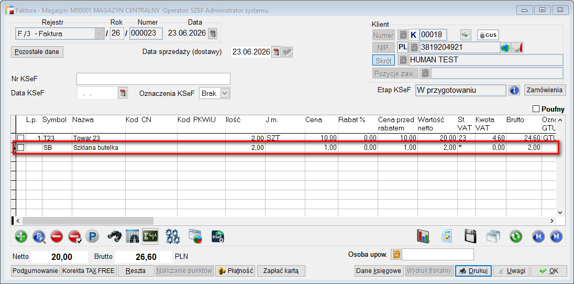This screenshot has width=574, height=284.
Task: Click the green glasses icon near client number
Action: pos(465,35)
